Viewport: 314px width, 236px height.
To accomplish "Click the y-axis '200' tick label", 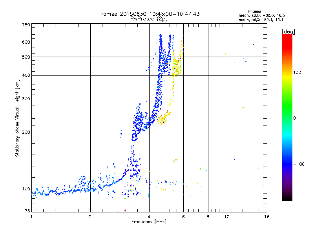I will pyautogui.click(x=26, y=132).
